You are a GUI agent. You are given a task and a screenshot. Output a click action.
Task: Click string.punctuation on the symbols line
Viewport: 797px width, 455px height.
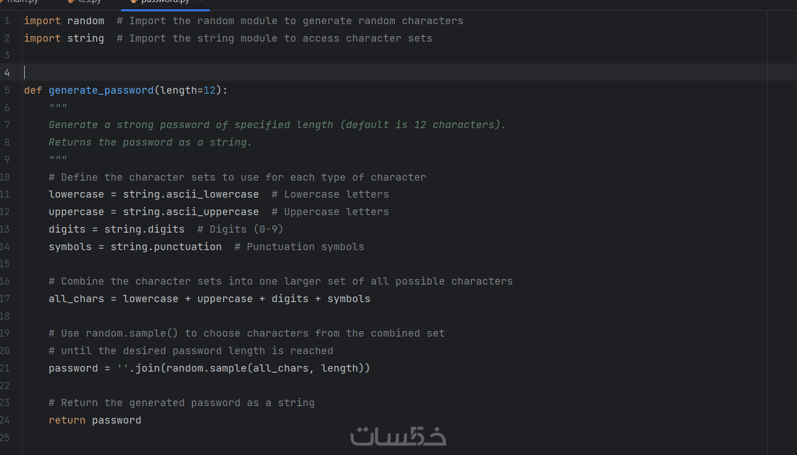coord(166,247)
